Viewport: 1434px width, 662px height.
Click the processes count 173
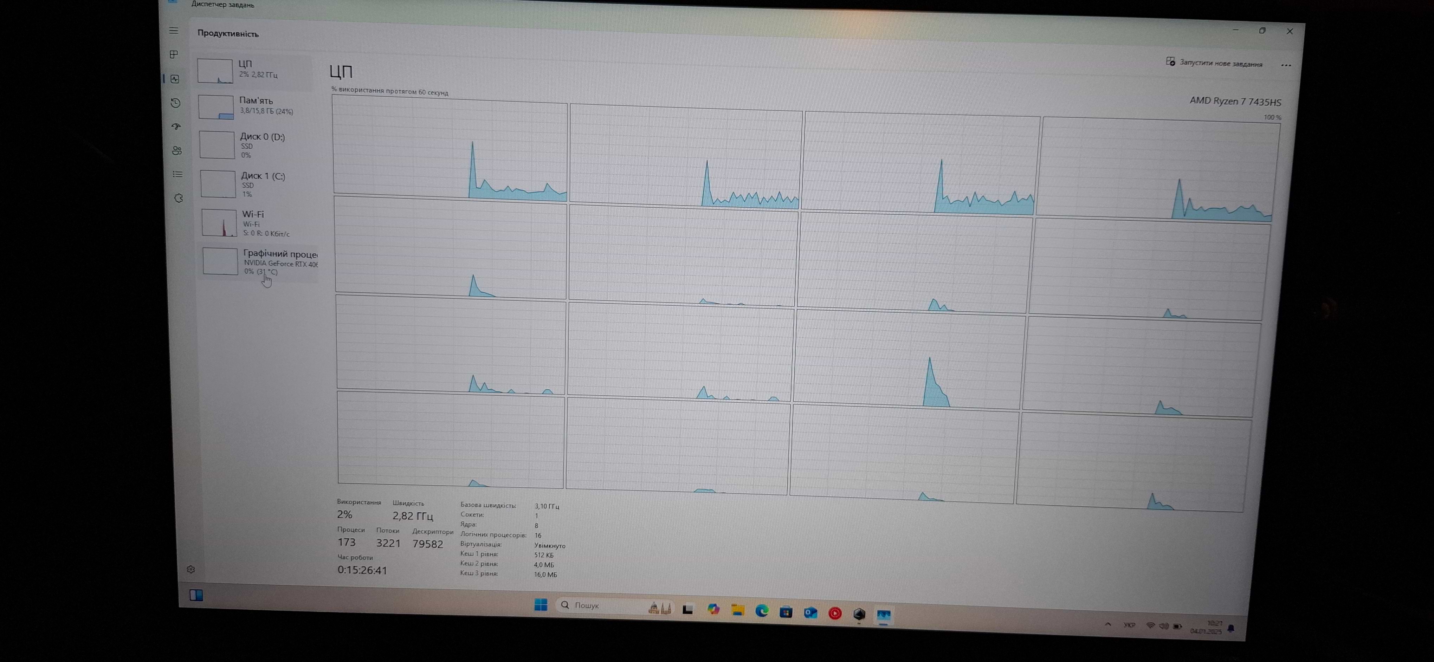tap(346, 543)
